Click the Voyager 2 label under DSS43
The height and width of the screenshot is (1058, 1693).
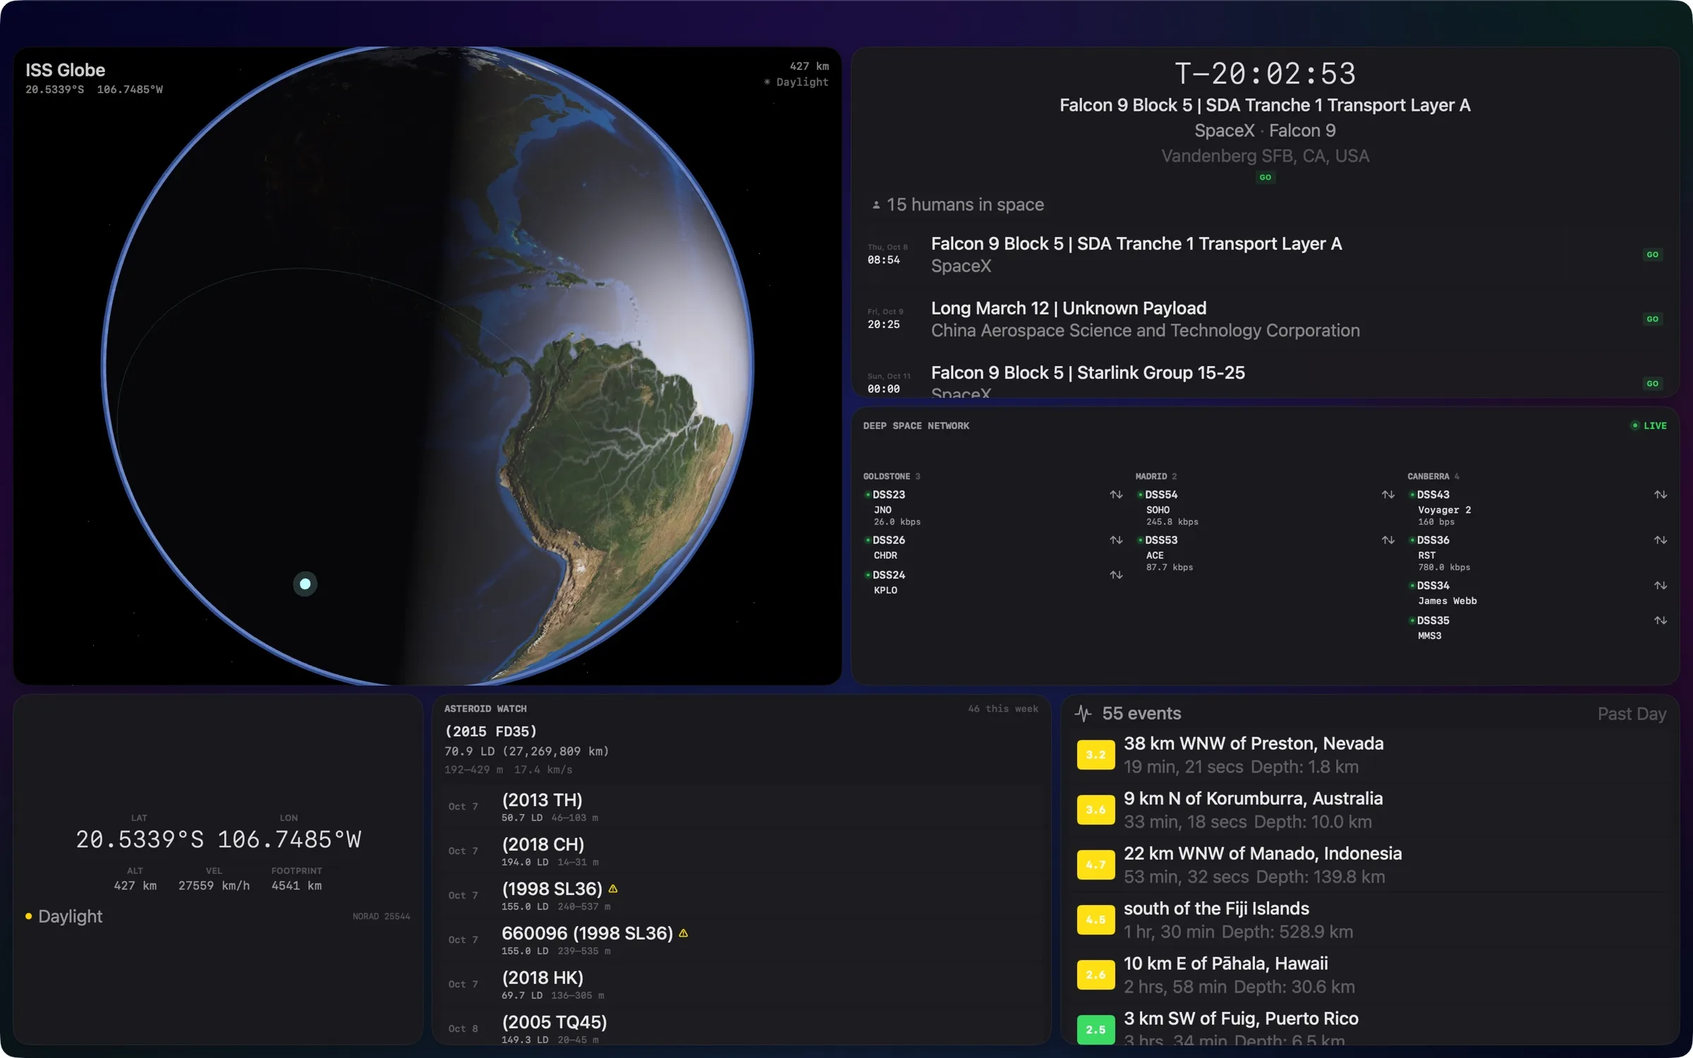coord(1444,510)
